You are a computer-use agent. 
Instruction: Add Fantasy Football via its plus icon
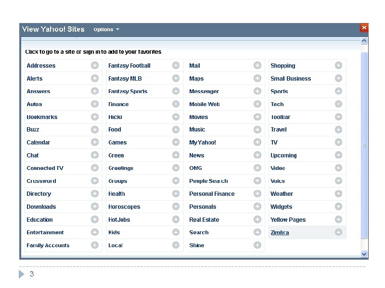coord(176,65)
